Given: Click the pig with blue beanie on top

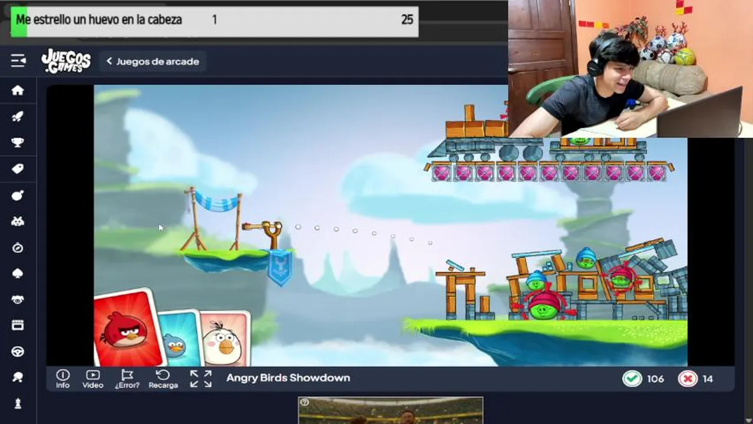Looking at the screenshot, I should click(586, 259).
